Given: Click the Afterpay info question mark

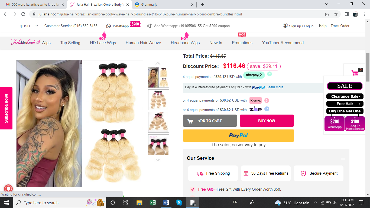Looking at the screenshot, I should [x=270, y=74].
